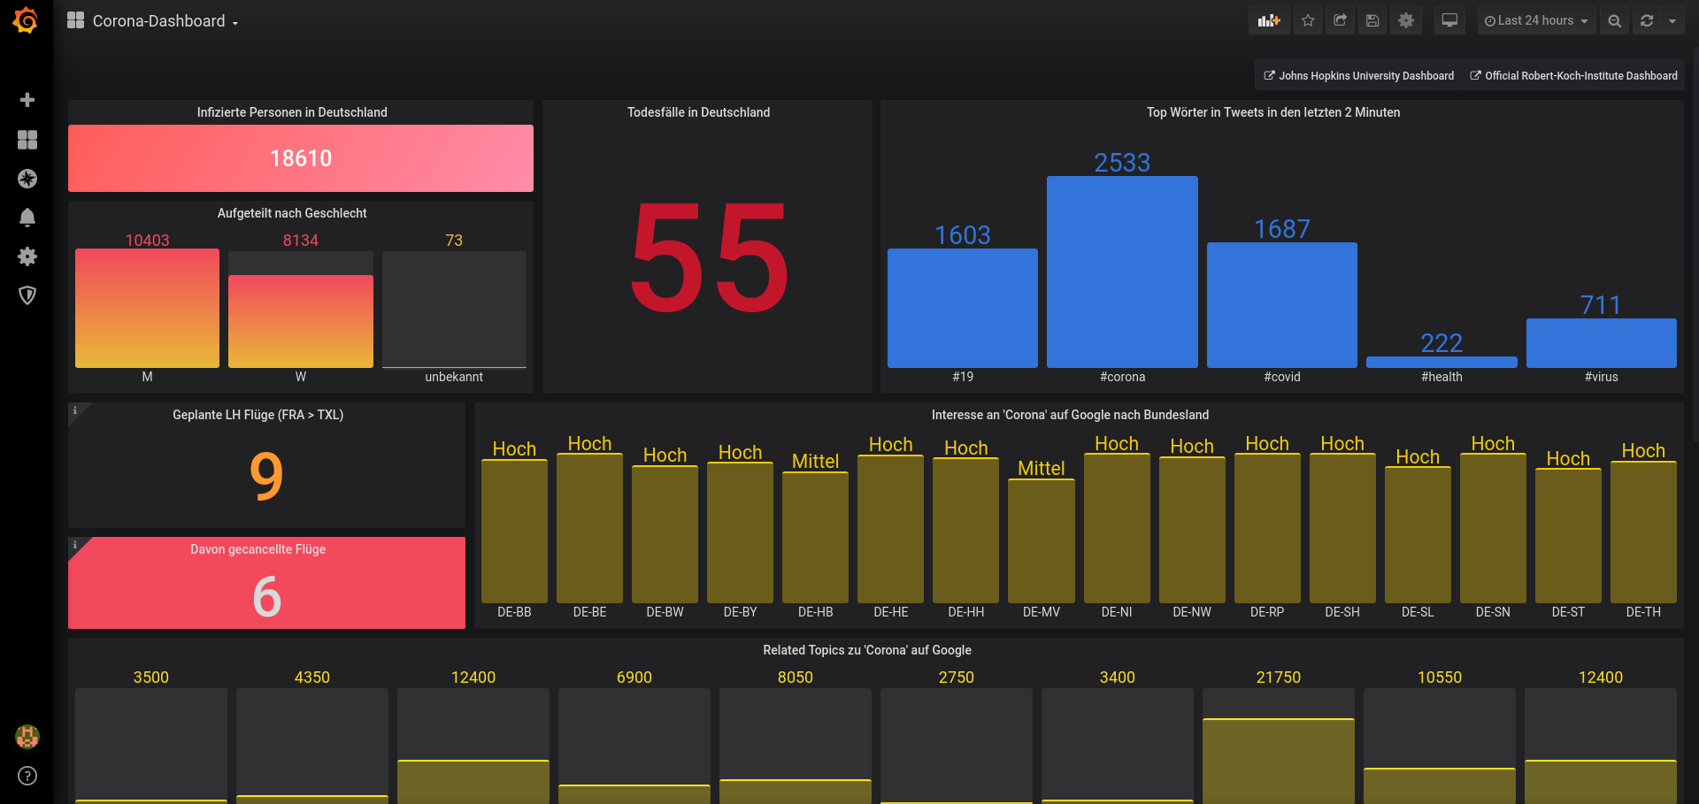Open Top Wörter in Tweets panel title menu

1273,112
